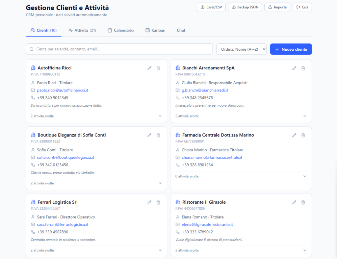Remove Farmacia Centrale Dott.ssa Marino via trash
Image resolution: width=337 pixels, height=259 pixels.
tap(303, 135)
